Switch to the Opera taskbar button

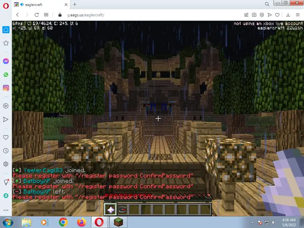click(99, 222)
